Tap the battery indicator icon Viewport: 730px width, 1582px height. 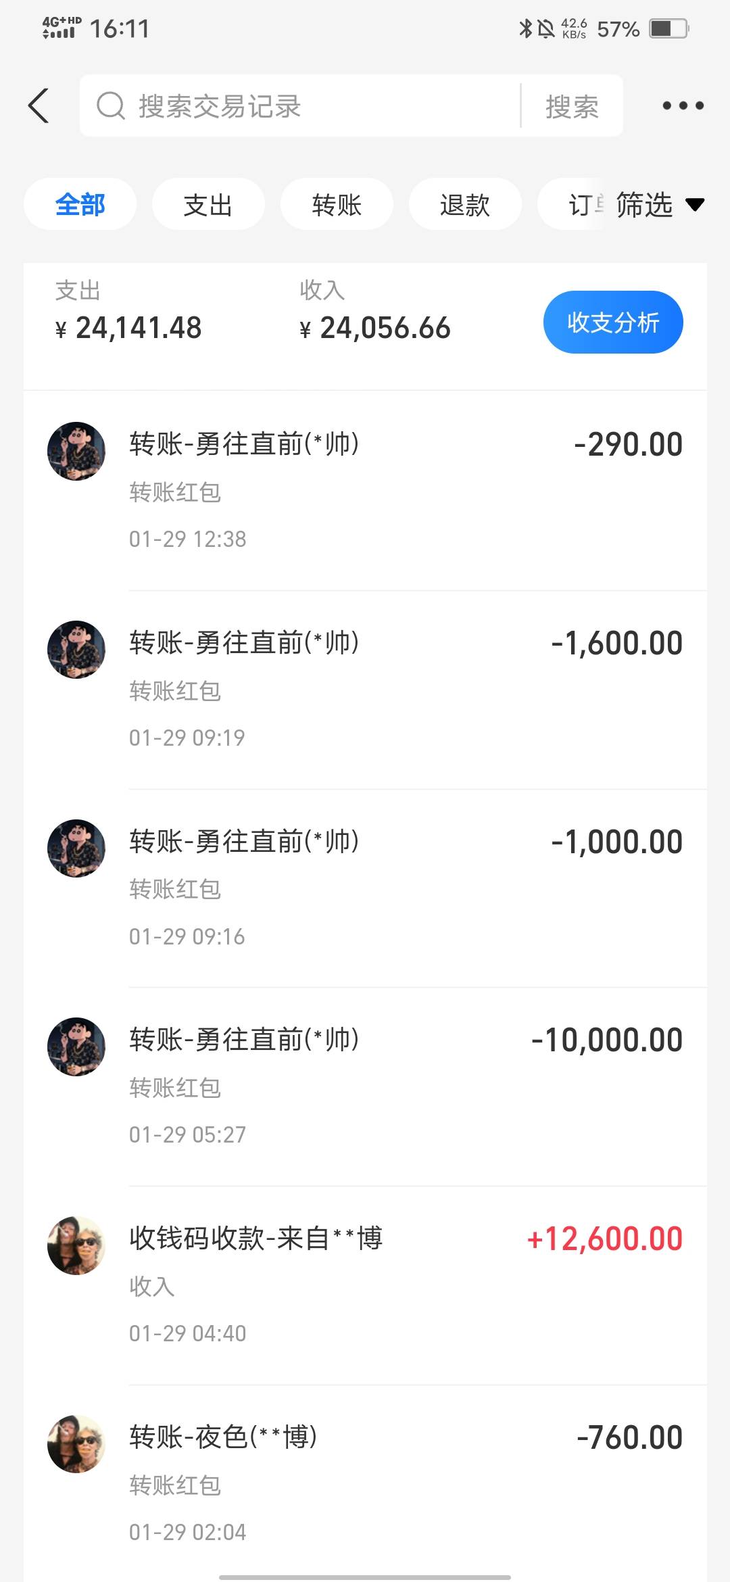(668, 28)
